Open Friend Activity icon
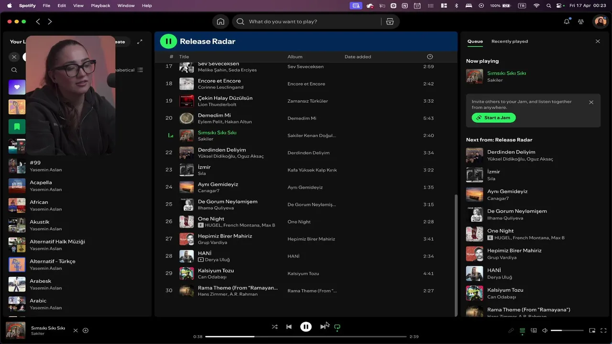 [581, 21]
